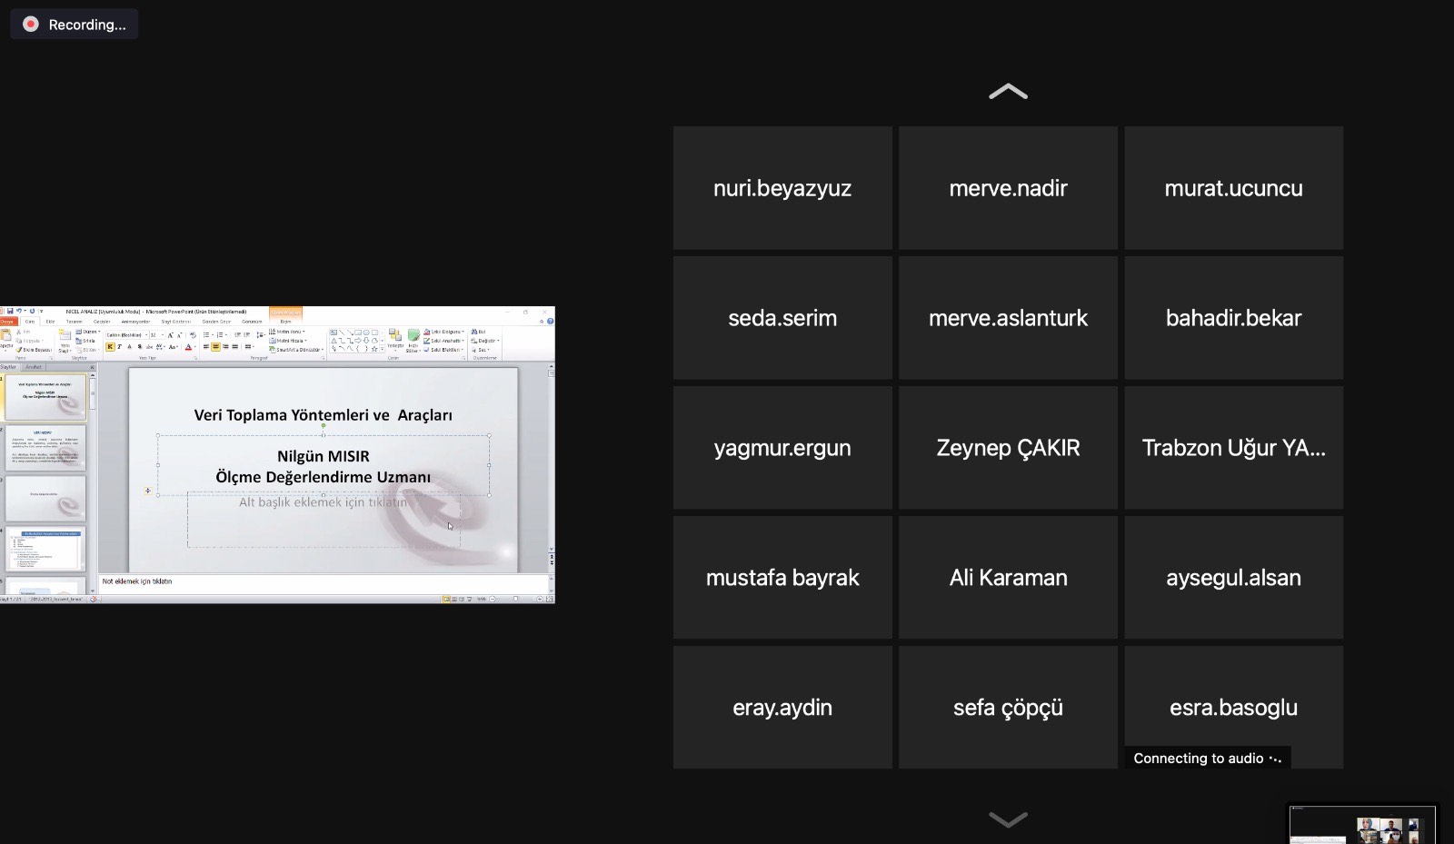
Task: Open the font color letter A picker
Action: (x=188, y=346)
